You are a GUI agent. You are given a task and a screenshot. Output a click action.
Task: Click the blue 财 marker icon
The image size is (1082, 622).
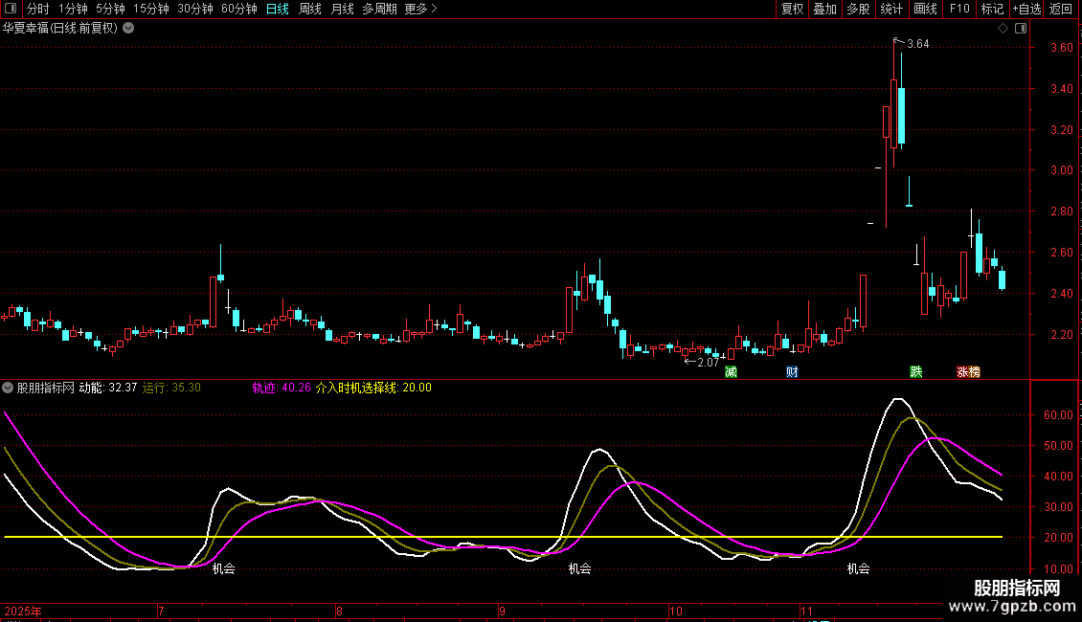792,371
